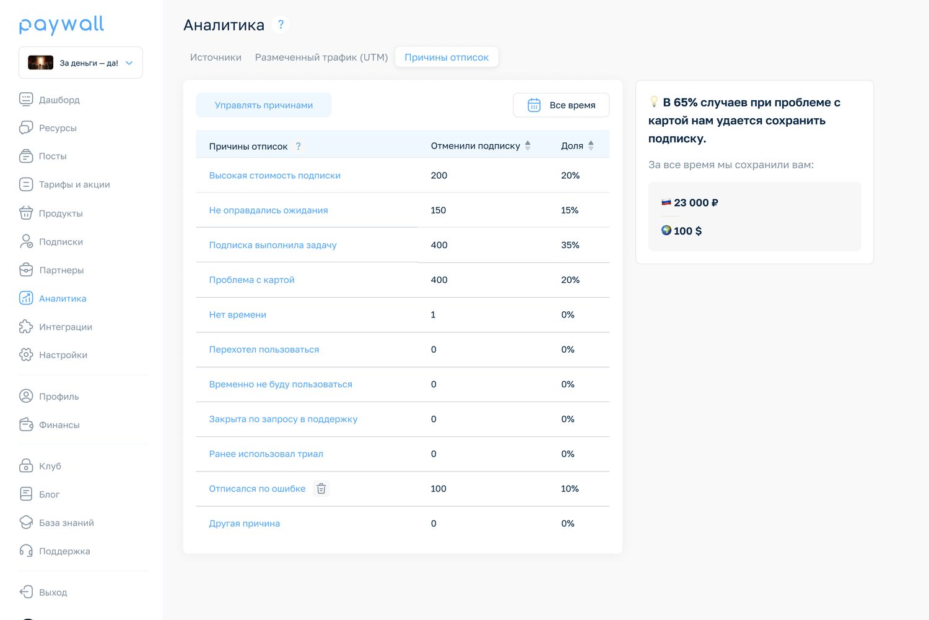
Task: Sort by "Отменили подписку" column arrows
Action: [528, 146]
